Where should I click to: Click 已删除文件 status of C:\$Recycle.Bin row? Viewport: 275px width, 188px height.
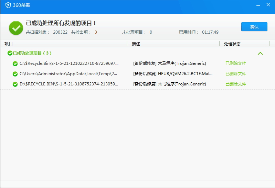tap(236, 63)
